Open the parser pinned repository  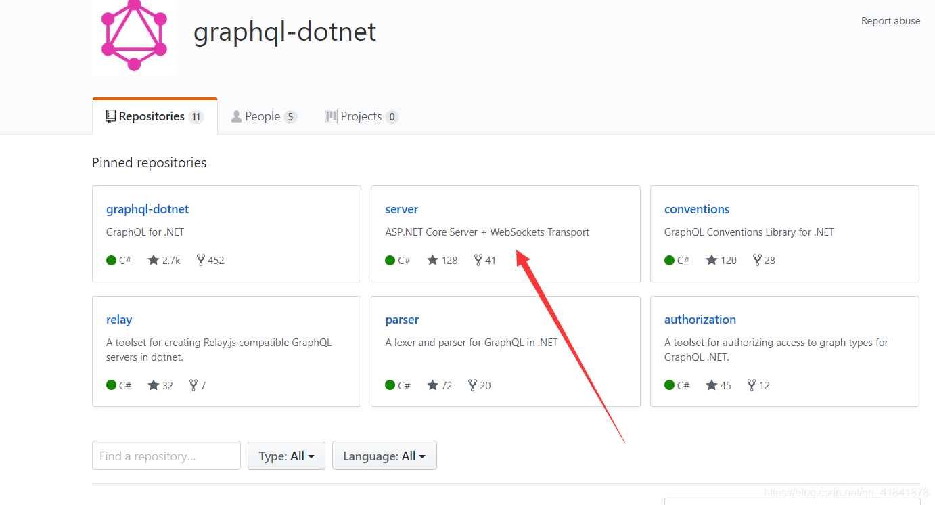click(402, 320)
